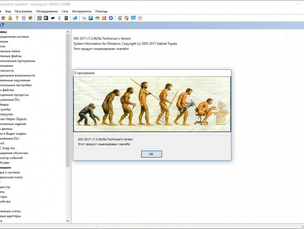The height and width of the screenshot is (229, 304).
Task: Select the tree item ending 'ональные настройки'
Action: pyautogui.click(x=16, y=85)
